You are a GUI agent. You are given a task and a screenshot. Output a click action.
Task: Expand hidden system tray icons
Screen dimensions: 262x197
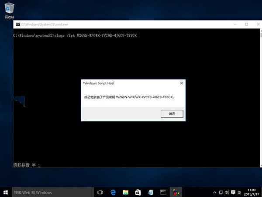pos(214,193)
